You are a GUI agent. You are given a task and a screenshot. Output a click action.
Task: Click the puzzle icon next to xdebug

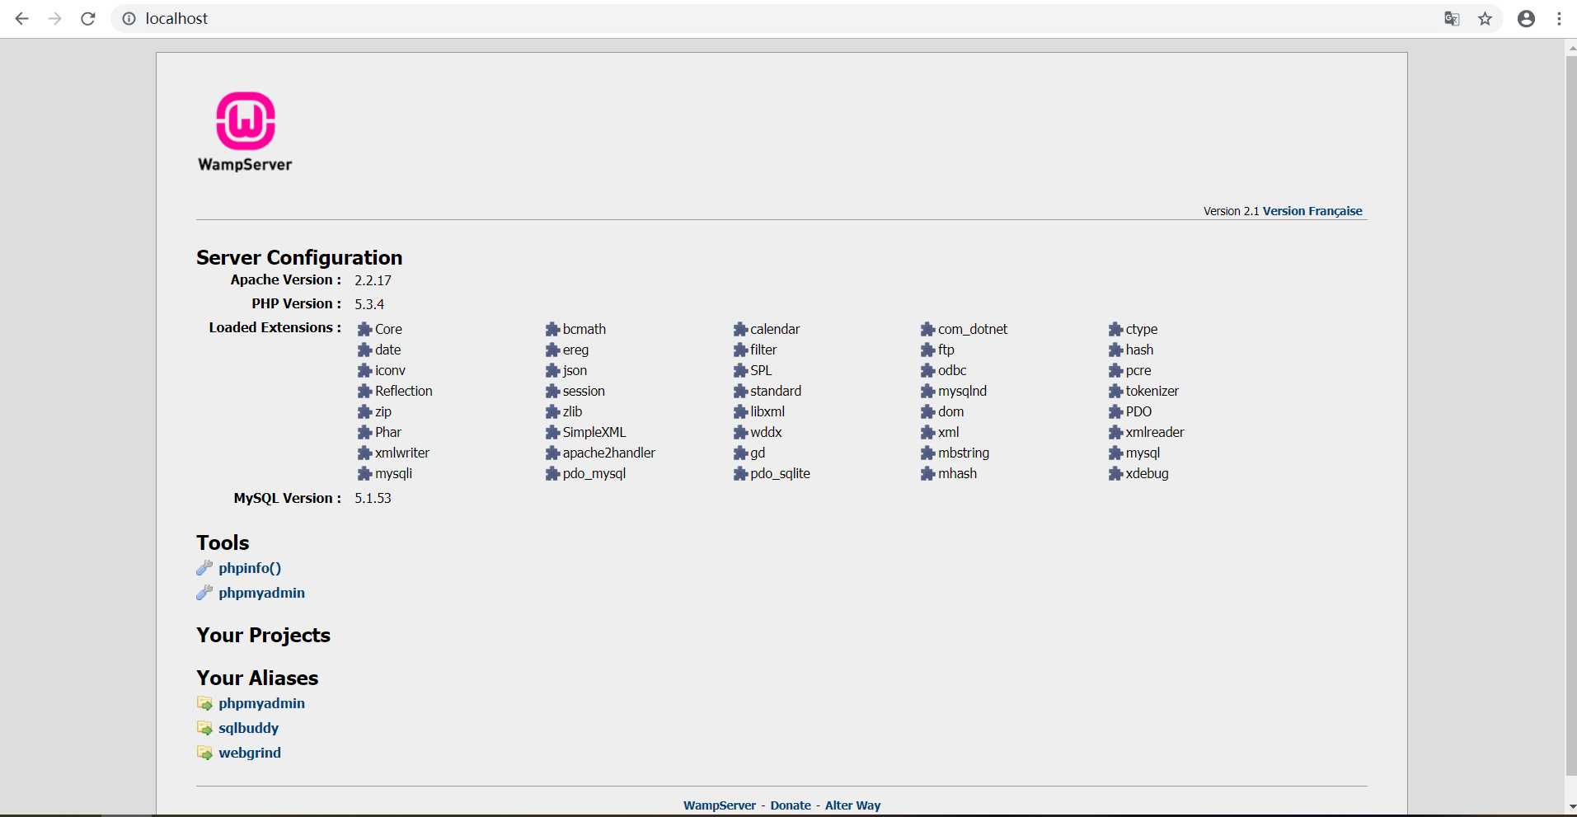1115,473
